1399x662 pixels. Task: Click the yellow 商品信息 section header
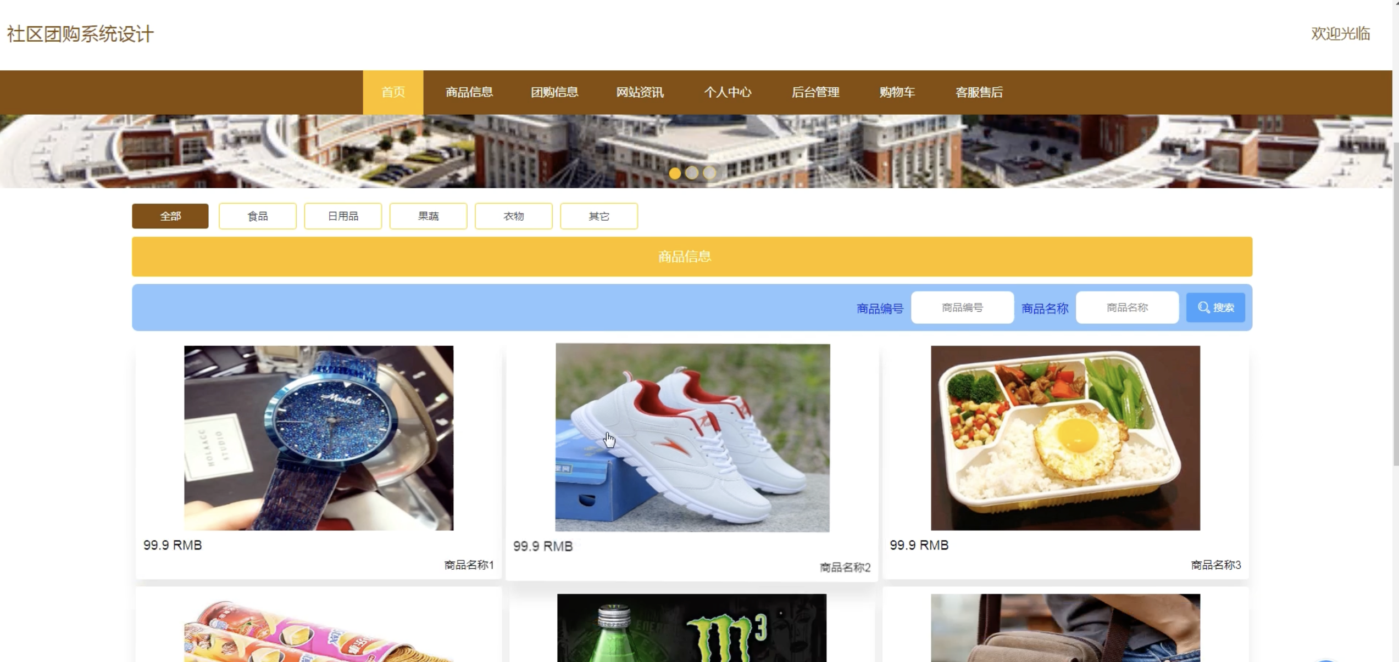692,256
